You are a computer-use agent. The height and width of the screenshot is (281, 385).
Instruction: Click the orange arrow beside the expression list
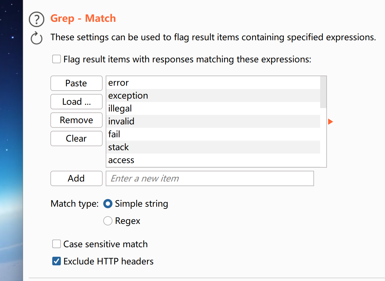point(330,122)
